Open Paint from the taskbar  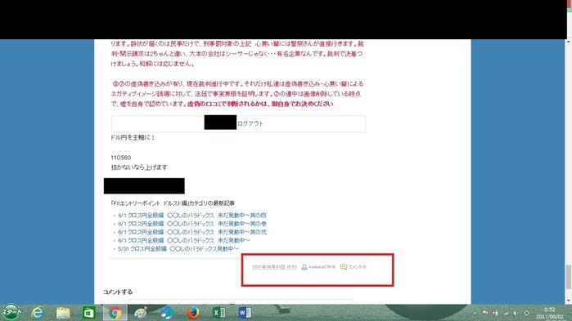tap(141, 313)
